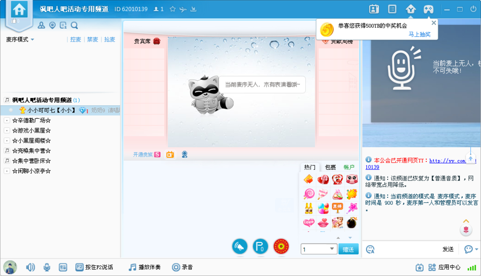The image size is (481, 276).
Task: Expand the ☆闲聊小凉亭☆ channel
Action: point(7,171)
